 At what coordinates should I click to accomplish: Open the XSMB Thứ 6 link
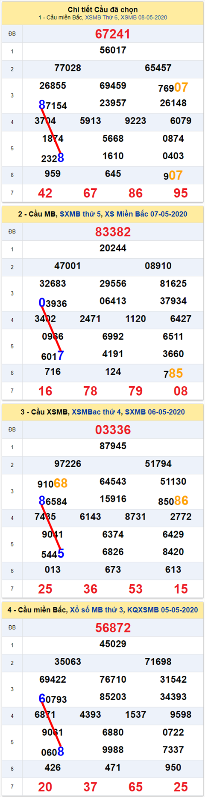click(101, 18)
